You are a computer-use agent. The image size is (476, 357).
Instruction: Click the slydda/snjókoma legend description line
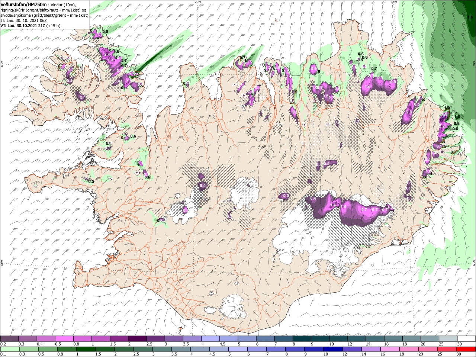(x=44, y=15)
